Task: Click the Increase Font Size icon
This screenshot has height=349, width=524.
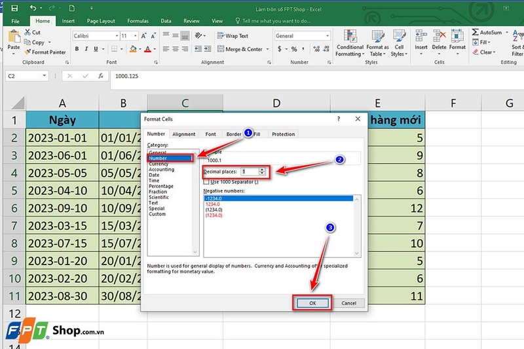Action: click(x=143, y=36)
